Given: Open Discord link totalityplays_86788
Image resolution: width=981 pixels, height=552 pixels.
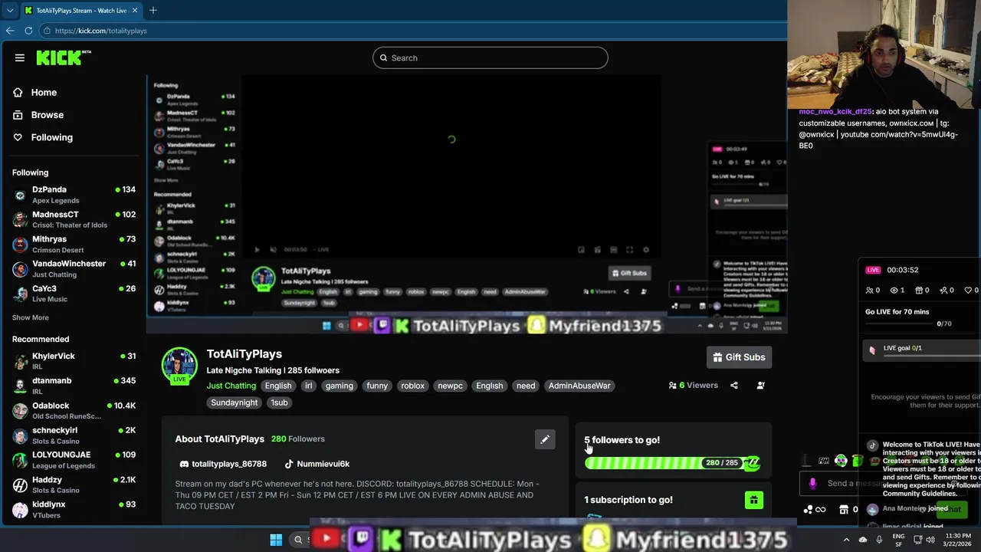Looking at the screenshot, I should coord(223,464).
